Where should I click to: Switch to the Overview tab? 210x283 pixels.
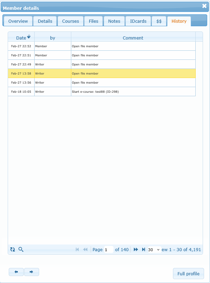pos(18,21)
